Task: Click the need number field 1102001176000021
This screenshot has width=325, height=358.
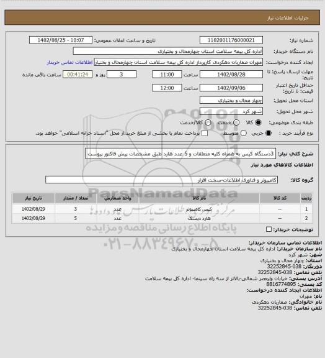Action: (231, 40)
